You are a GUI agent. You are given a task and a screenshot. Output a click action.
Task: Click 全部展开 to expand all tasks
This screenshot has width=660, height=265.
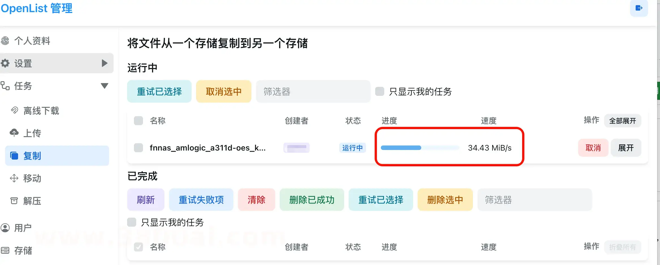(622, 121)
